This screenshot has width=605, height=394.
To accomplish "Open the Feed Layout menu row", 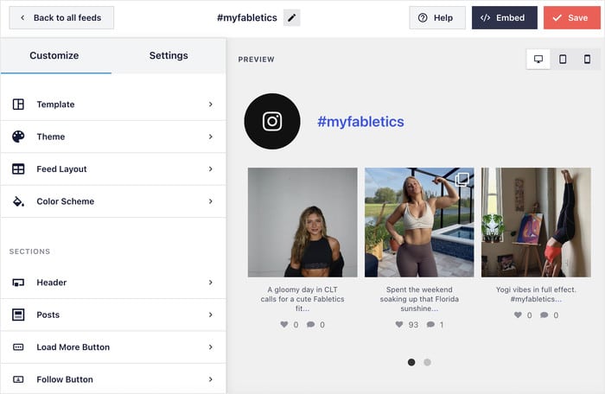I will pyautogui.click(x=113, y=169).
